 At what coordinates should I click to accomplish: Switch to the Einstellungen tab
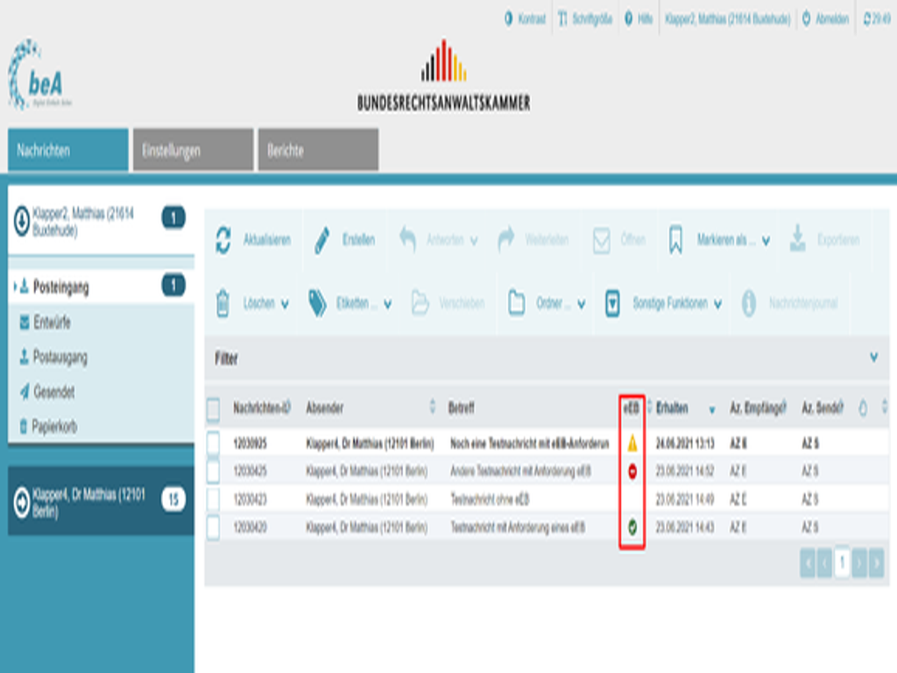[193, 150]
